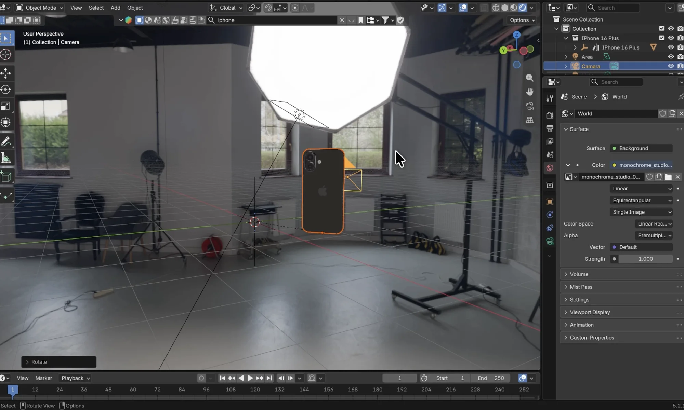Click the Start frame field
684x410 pixels.
[x=450, y=378]
